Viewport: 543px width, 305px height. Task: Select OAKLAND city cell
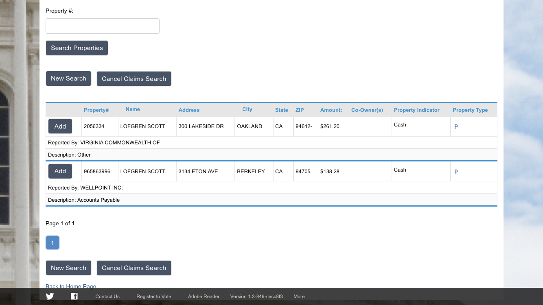coord(254,126)
